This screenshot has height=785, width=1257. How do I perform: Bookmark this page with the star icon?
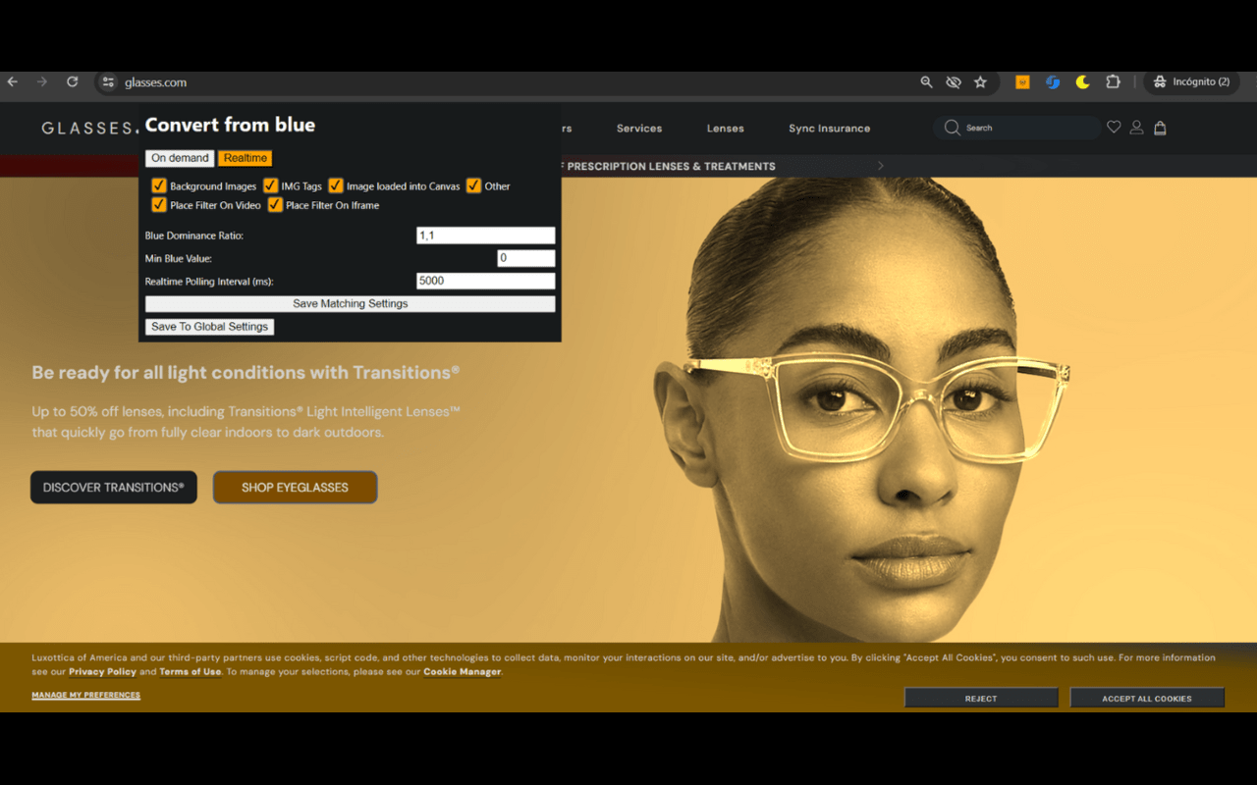tap(980, 82)
